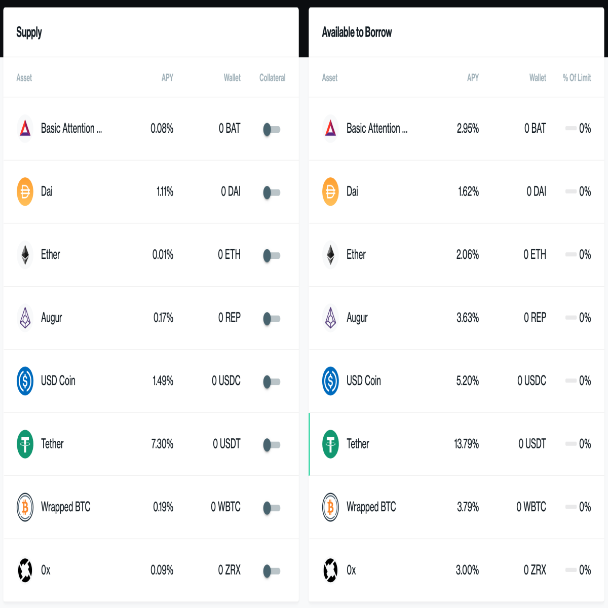
Task: Click the Ether icon in Borrow list
Action: pyautogui.click(x=330, y=255)
